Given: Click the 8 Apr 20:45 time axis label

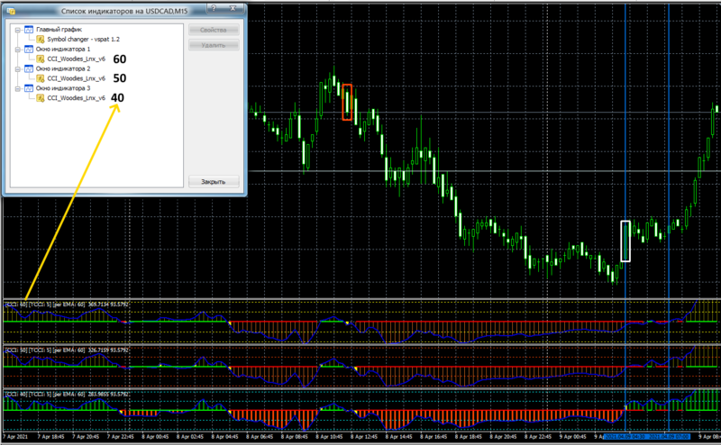Looking at the screenshot, I should pos(504,437).
